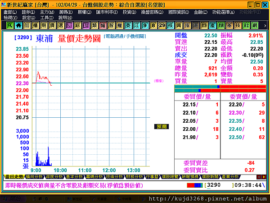Open the 期 (futures) toolbar icon

click(44, 26)
